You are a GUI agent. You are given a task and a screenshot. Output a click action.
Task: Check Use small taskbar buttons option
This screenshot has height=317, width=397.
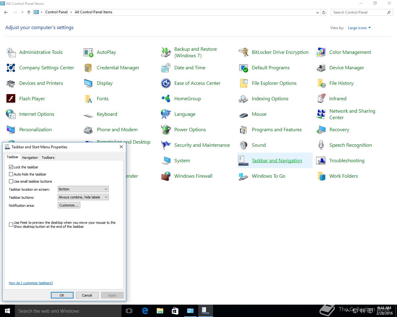click(11, 181)
